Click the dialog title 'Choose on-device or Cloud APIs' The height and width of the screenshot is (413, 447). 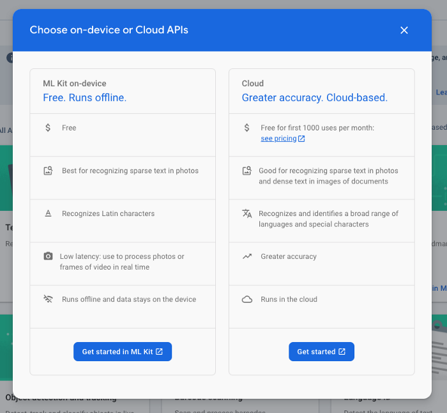coord(109,30)
